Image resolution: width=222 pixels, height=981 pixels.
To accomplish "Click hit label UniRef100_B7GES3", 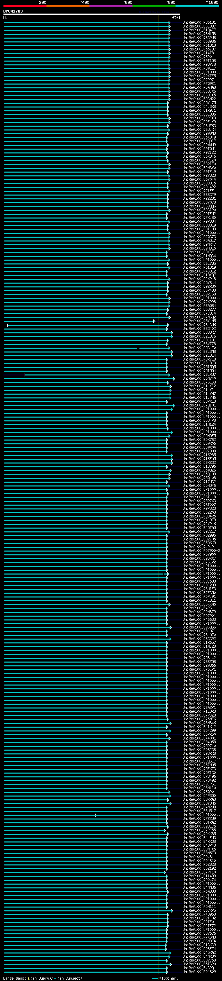I will 199,382.
